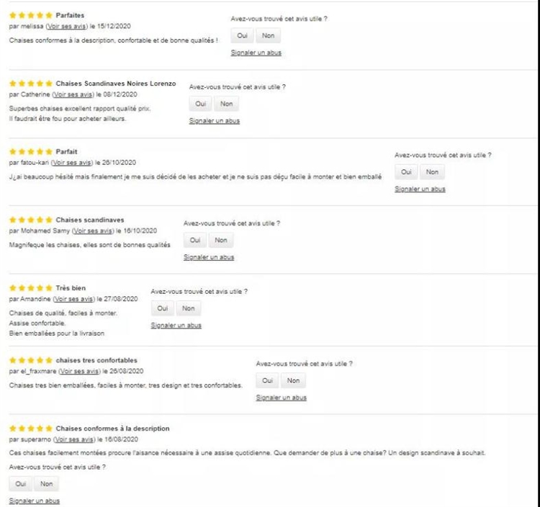Report abuse on superarno's review
The width and height of the screenshot is (540, 507).
(35, 501)
